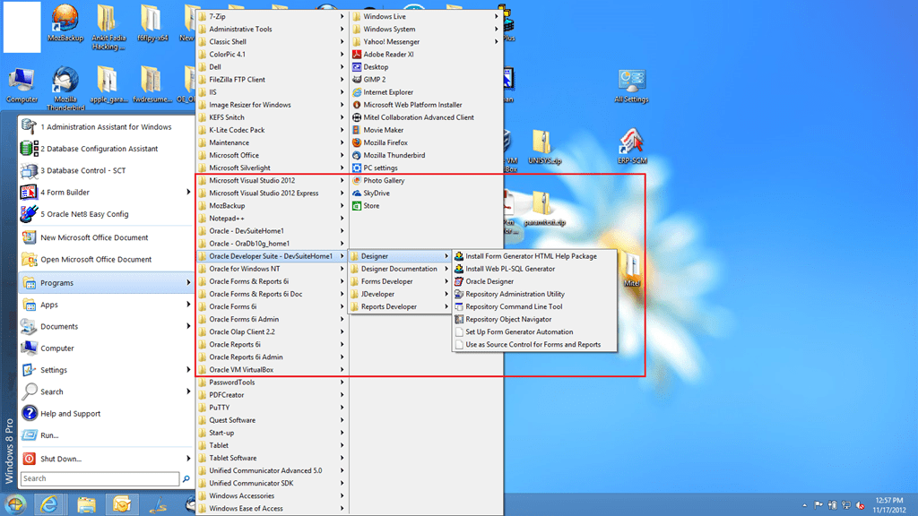Open Database Configuration Assistant
The width and height of the screenshot is (918, 516).
click(x=106, y=149)
